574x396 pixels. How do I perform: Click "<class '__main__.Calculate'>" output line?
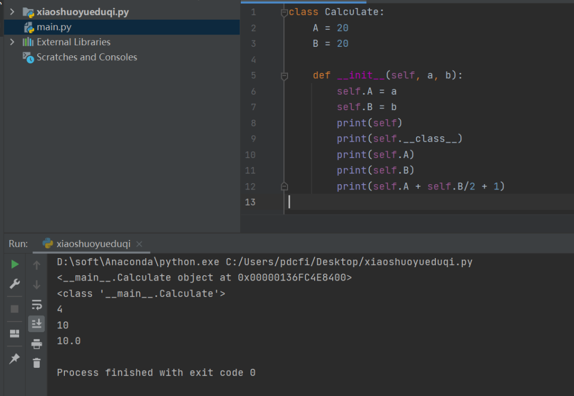click(141, 293)
